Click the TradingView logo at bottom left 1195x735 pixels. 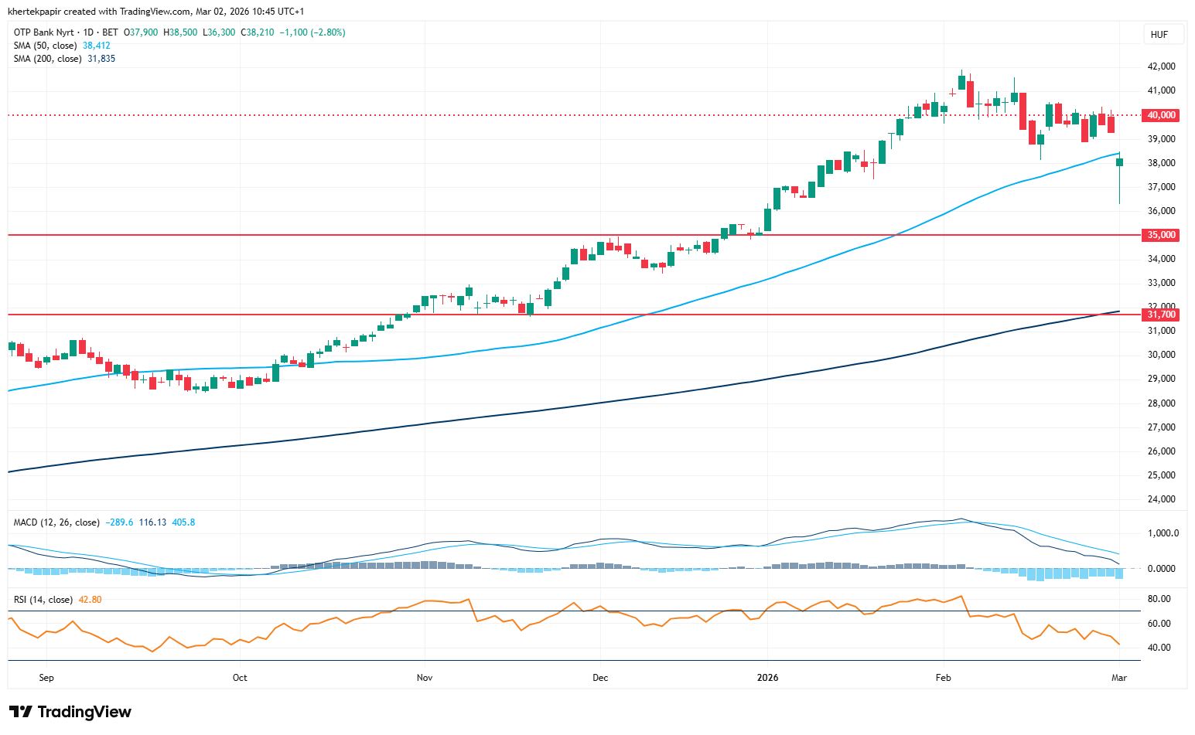(70, 712)
